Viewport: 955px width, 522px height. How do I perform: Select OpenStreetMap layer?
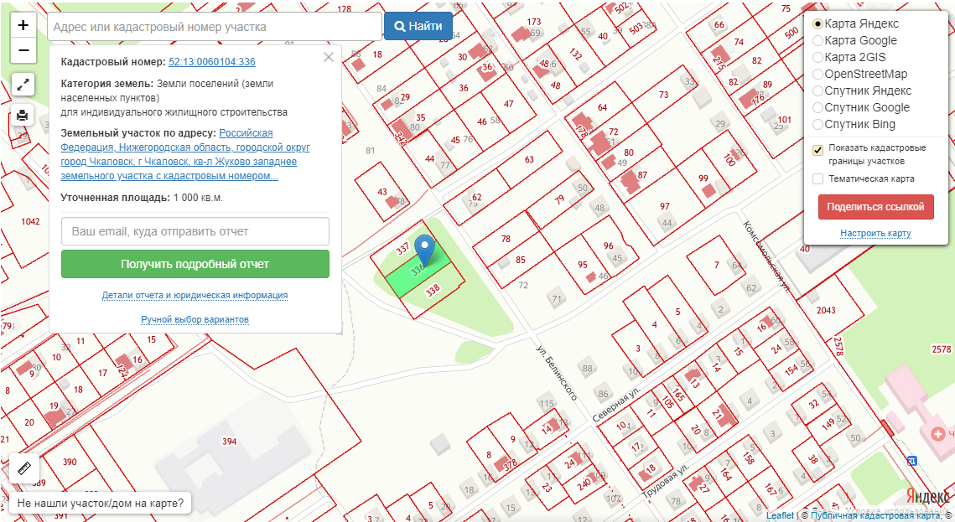click(818, 75)
